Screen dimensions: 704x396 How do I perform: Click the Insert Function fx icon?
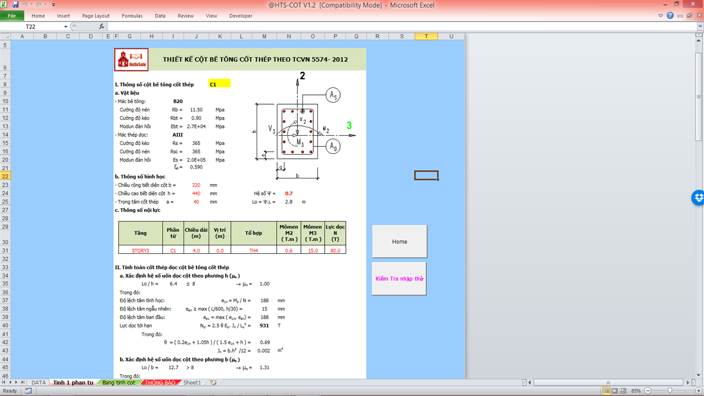pos(102,26)
